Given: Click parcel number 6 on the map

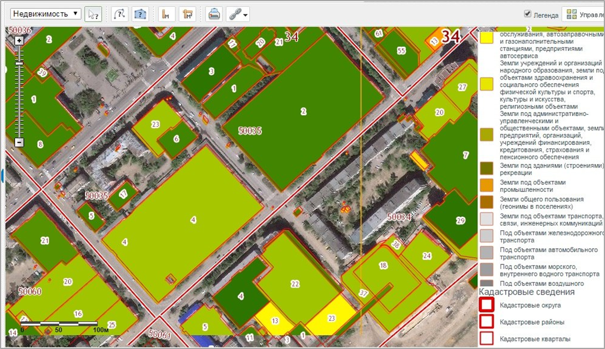Looking at the screenshot, I should point(177,139).
